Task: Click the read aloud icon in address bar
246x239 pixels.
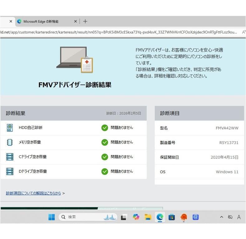Action: [x=244, y=32]
